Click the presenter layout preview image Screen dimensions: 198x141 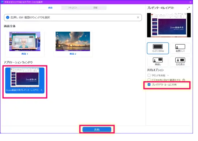[x=169, y=25]
